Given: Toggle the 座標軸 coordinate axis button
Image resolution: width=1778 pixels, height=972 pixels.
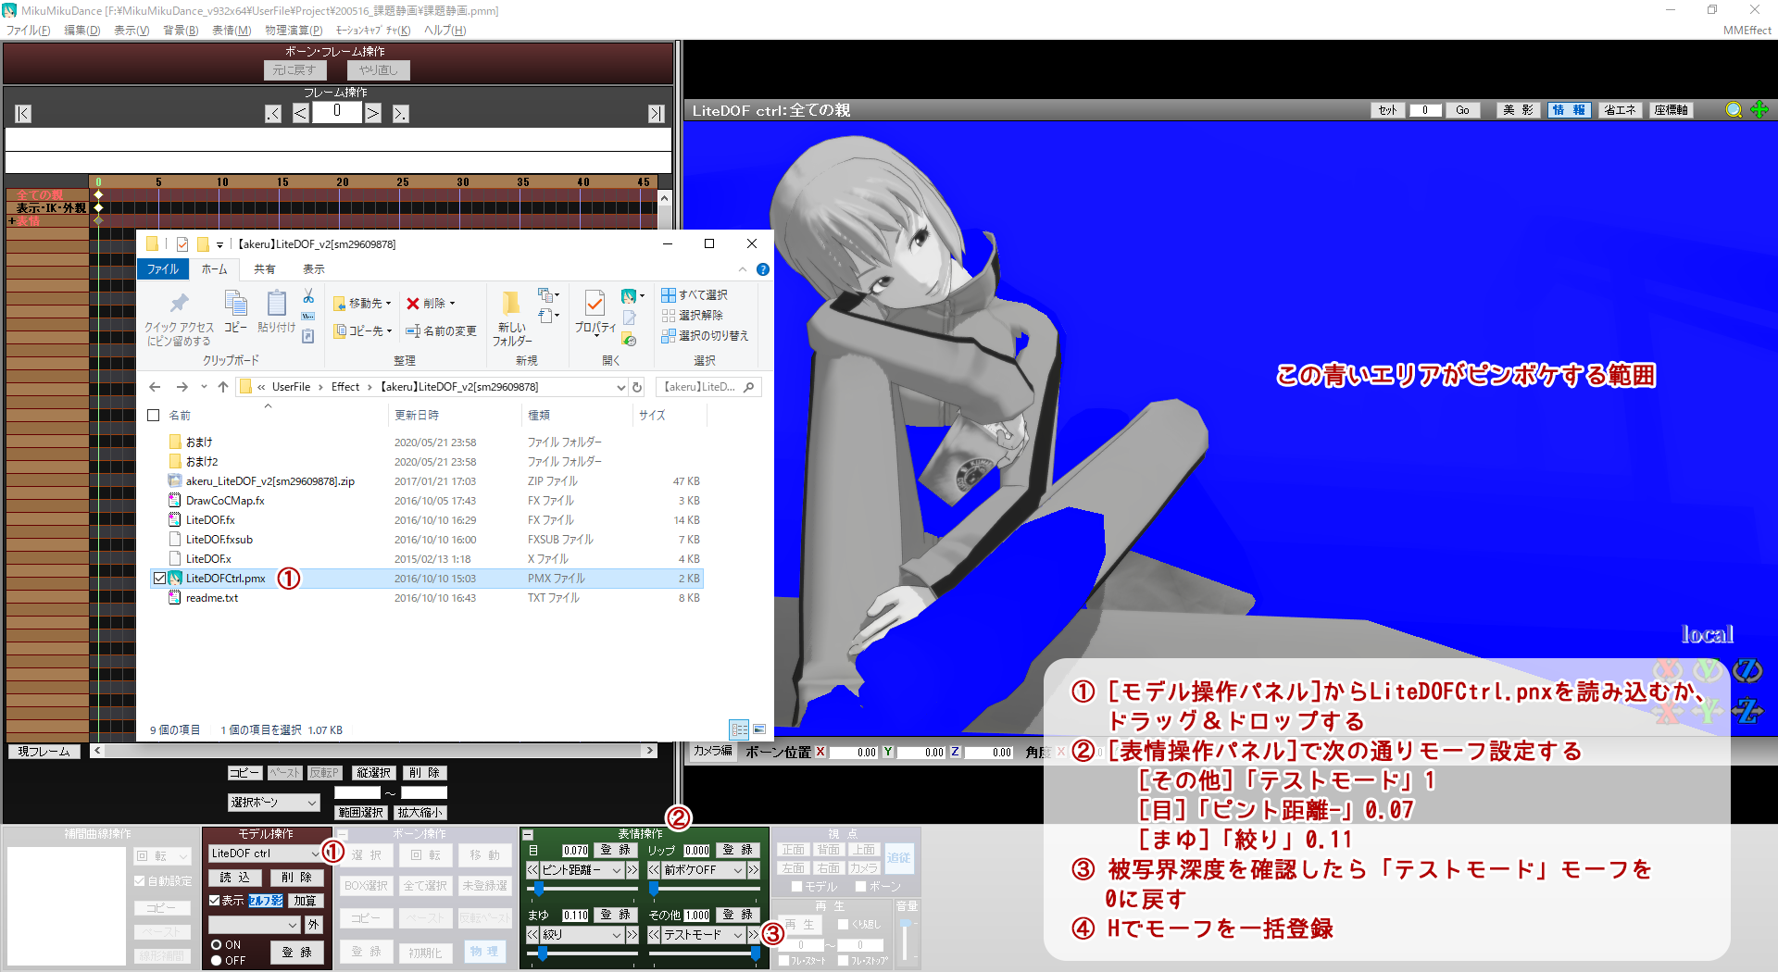Looking at the screenshot, I should coord(1671,110).
